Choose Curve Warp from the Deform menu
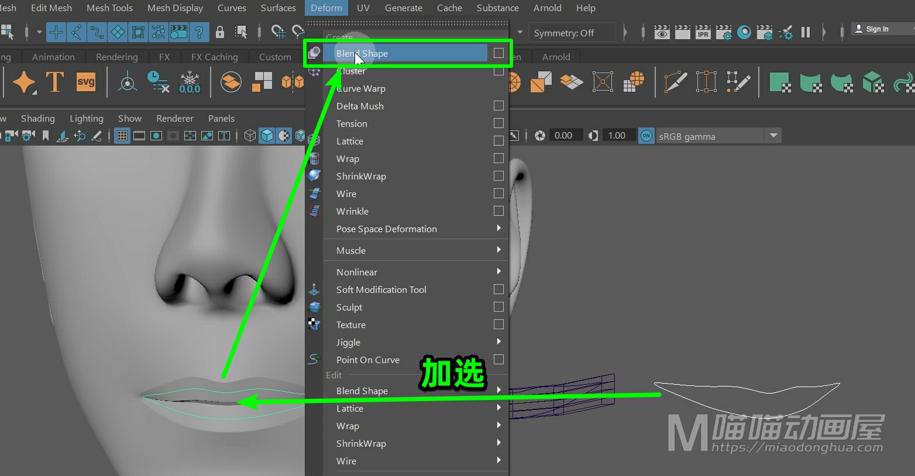Screen dimensions: 915x476 [x=361, y=88]
